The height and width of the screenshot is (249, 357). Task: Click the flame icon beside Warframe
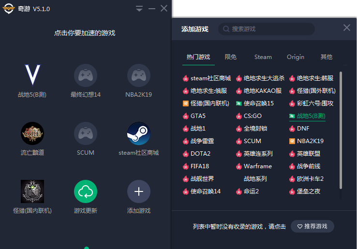(239, 167)
